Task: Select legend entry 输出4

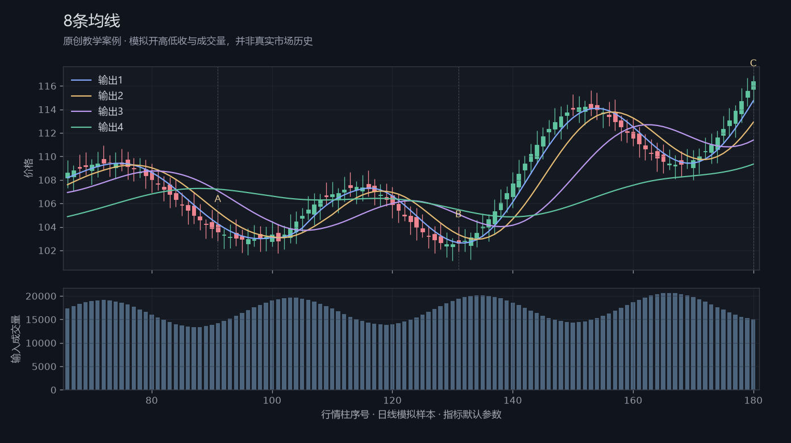Action: click(x=110, y=127)
